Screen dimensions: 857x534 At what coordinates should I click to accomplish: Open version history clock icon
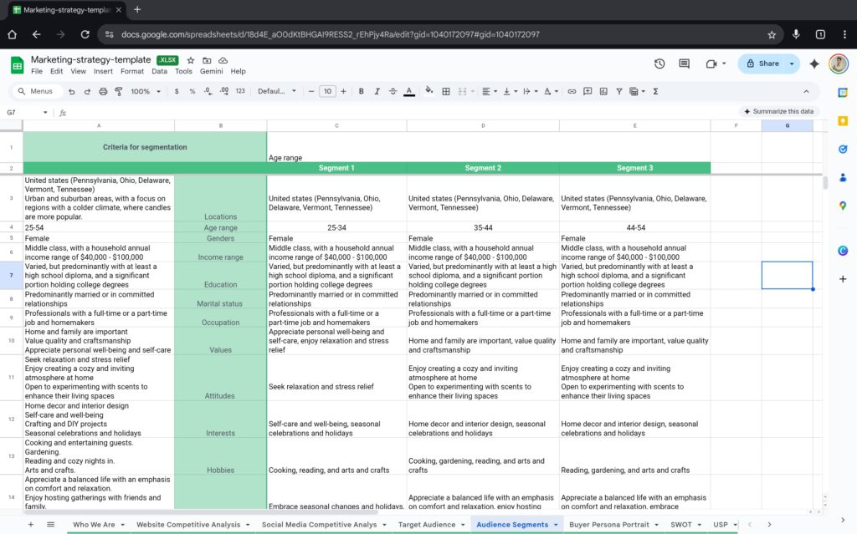click(x=659, y=64)
